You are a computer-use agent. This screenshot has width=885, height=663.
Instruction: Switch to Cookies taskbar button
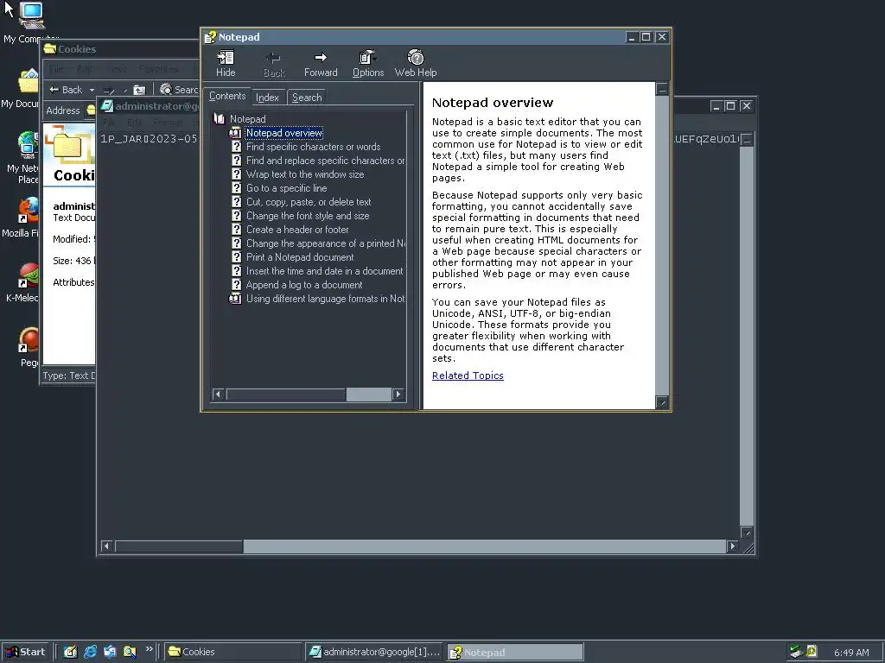[233, 652]
